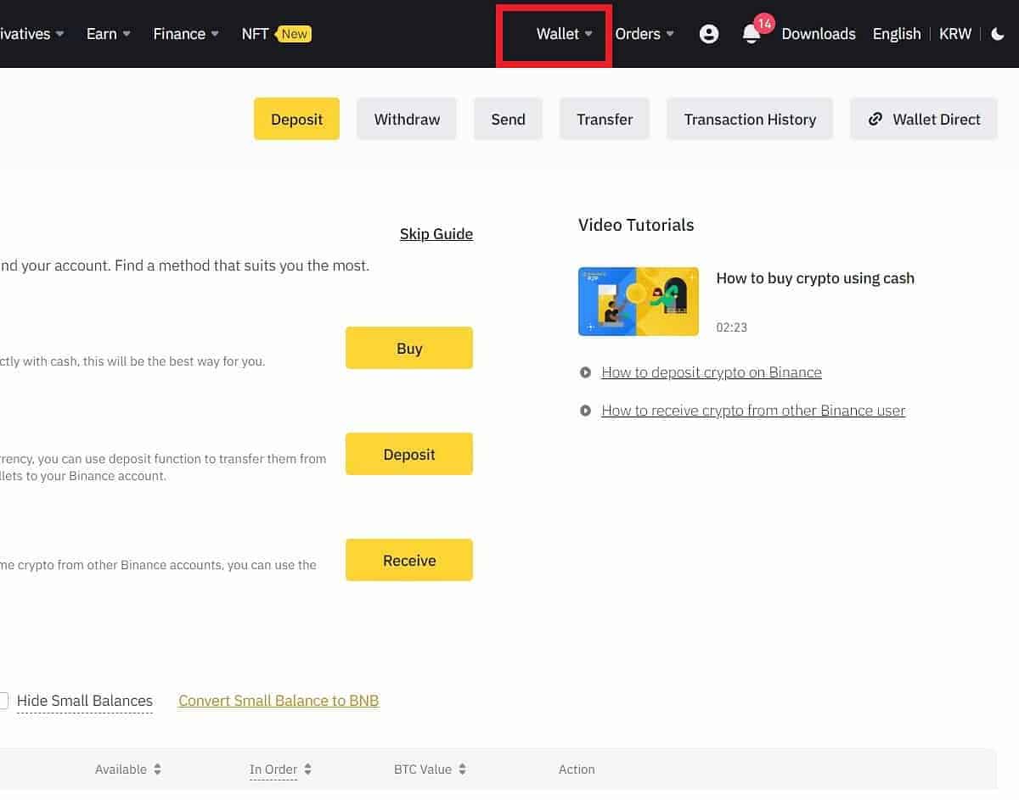Image resolution: width=1019 pixels, height=800 pixels.
Task: Open the user account profile icon
Action: tap(709, 34)
